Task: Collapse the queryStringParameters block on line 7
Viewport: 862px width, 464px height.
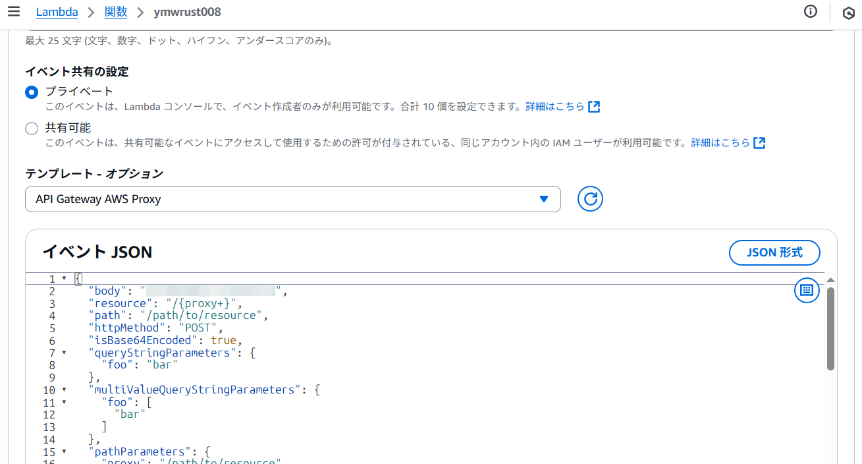Action: click(x=64, y=353)
